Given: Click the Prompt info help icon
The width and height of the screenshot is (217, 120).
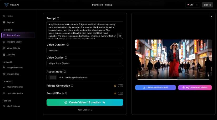Looking at the screenshot, I should (58, 18).
